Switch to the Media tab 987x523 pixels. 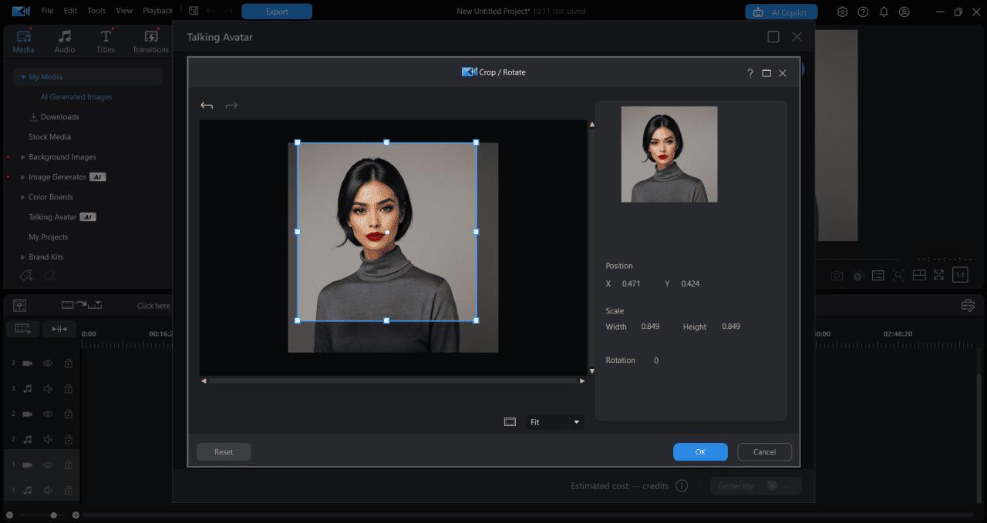(x=23, y=40)
